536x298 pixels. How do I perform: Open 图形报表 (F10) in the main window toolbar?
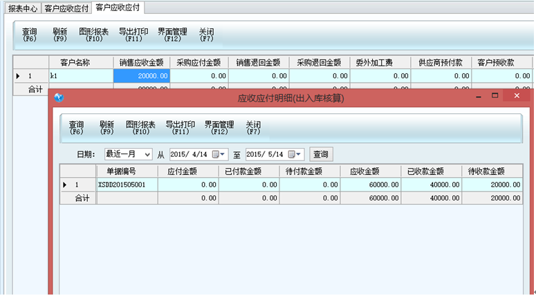click(93, 35)
